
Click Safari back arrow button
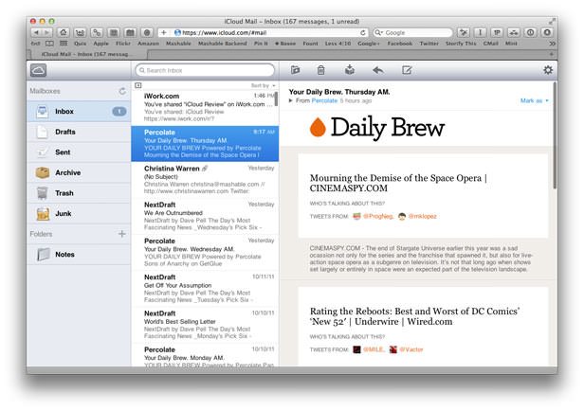tap(36, 32)
